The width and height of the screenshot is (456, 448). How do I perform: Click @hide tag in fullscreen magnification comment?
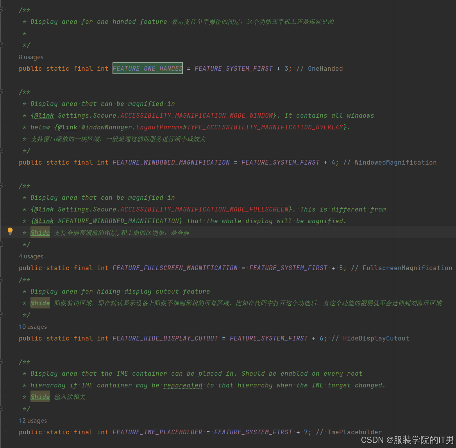point(40,233)
